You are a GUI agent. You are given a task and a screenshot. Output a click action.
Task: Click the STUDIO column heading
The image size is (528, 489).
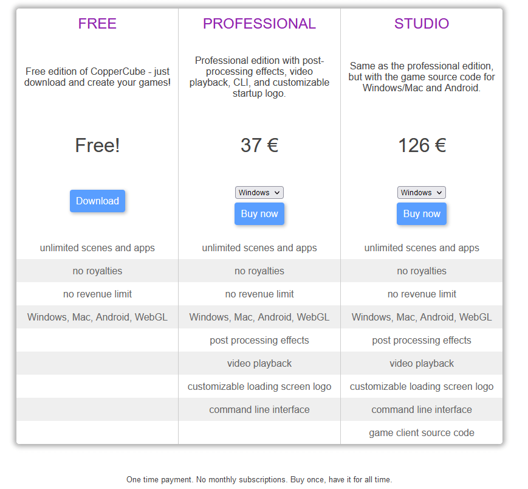(422, 24)
